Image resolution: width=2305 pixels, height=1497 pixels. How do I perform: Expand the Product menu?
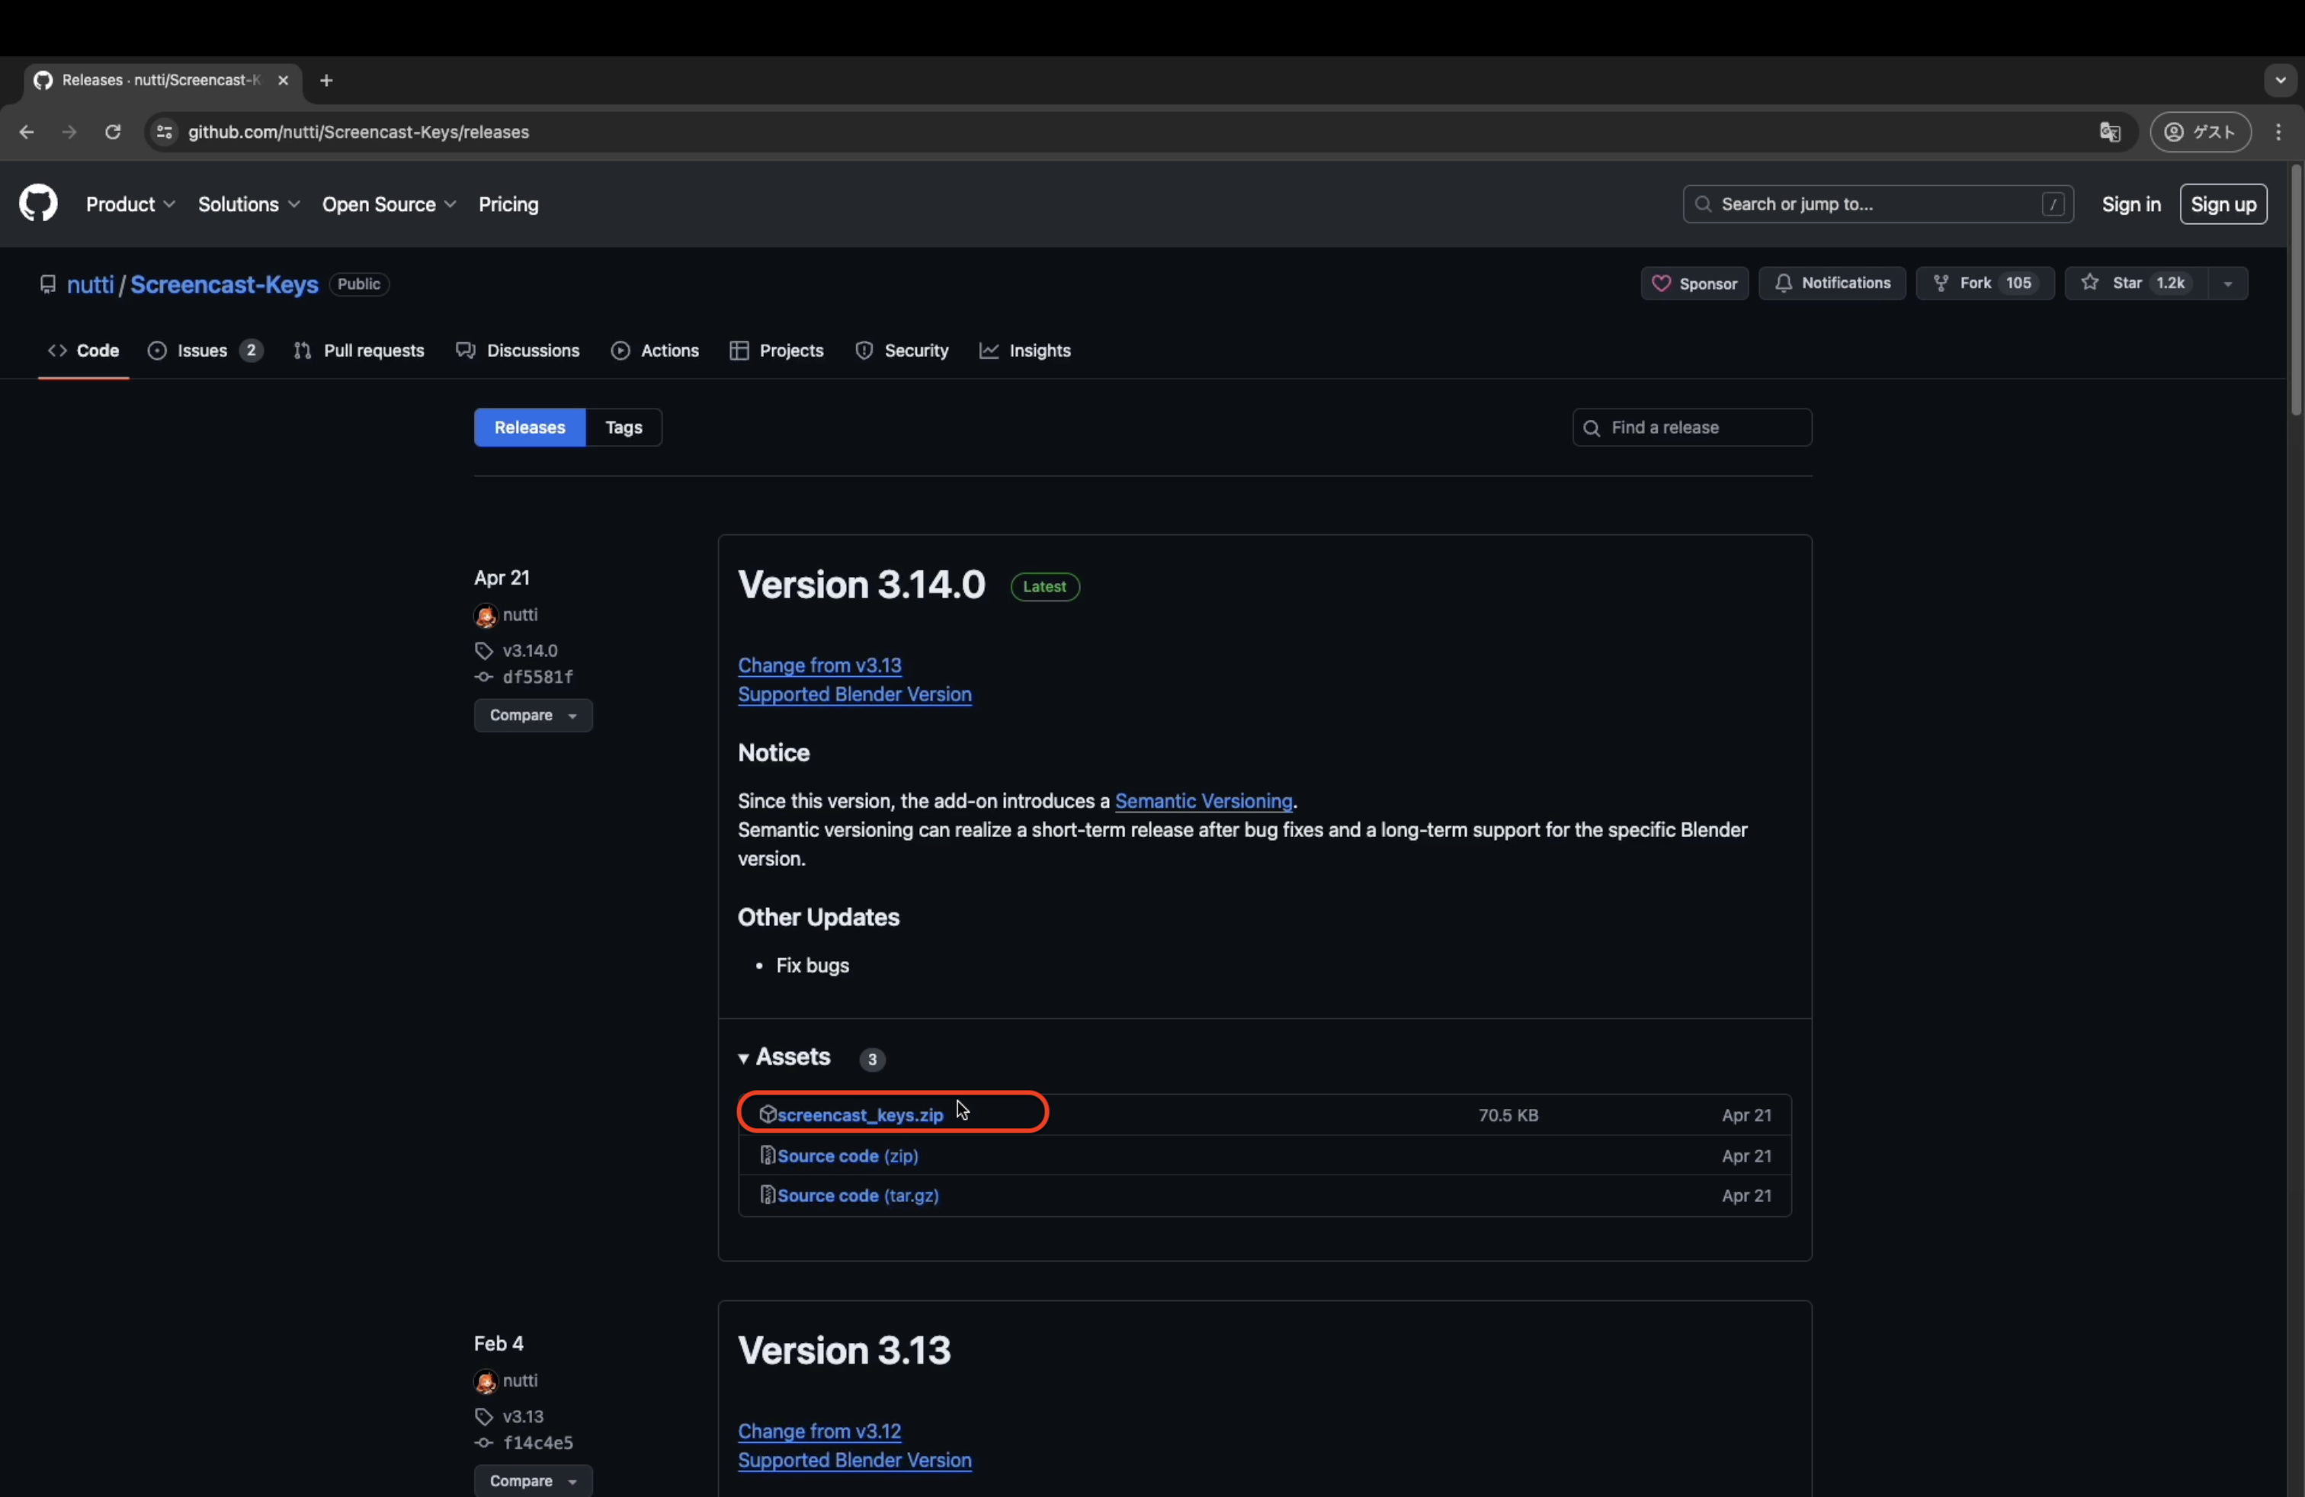tap(131, 204)
